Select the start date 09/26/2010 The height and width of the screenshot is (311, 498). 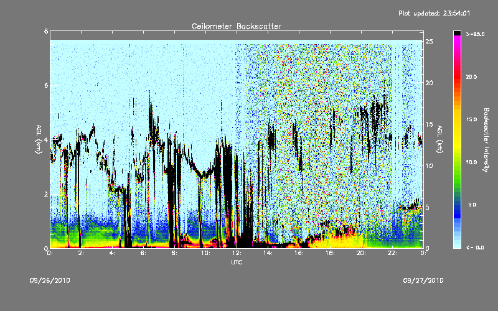50,281
